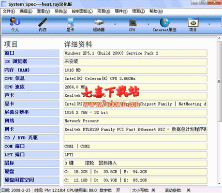Open the 个人 (Personal) toolbar icon
222x193 pixels.
point(15,24)
